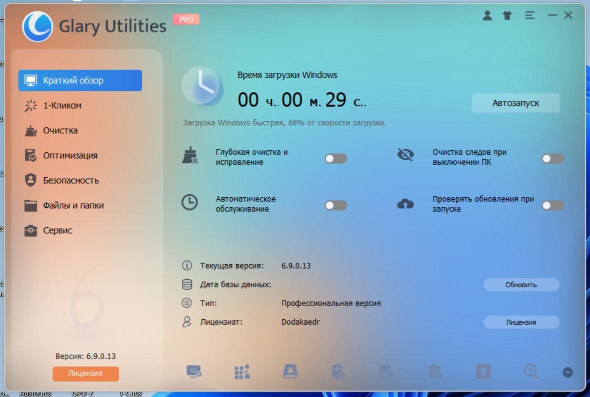Open the hamburger main menu
Screen dimensions: 590x397
pyautogui.click(x=530, y=15)
